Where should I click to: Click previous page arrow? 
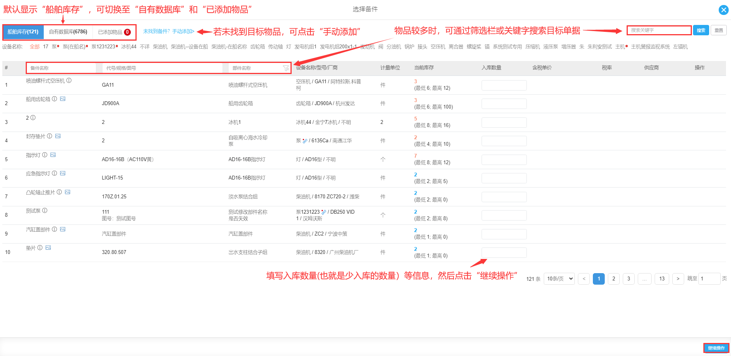(584, 279)
